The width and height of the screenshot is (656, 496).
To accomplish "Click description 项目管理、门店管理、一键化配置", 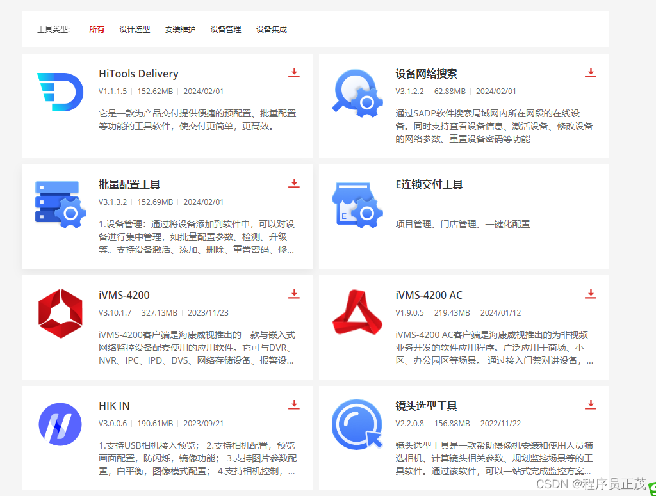I will tap(463, 225).
